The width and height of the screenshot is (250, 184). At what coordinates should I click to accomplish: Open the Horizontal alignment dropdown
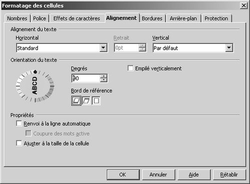click(103, 48)
